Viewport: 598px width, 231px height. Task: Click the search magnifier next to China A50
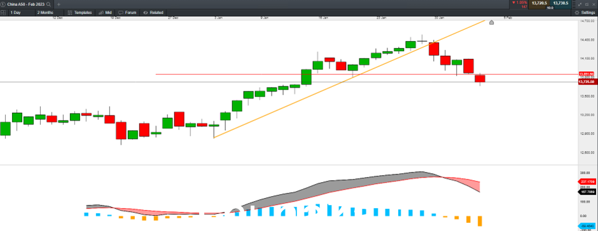coord(48,4)
